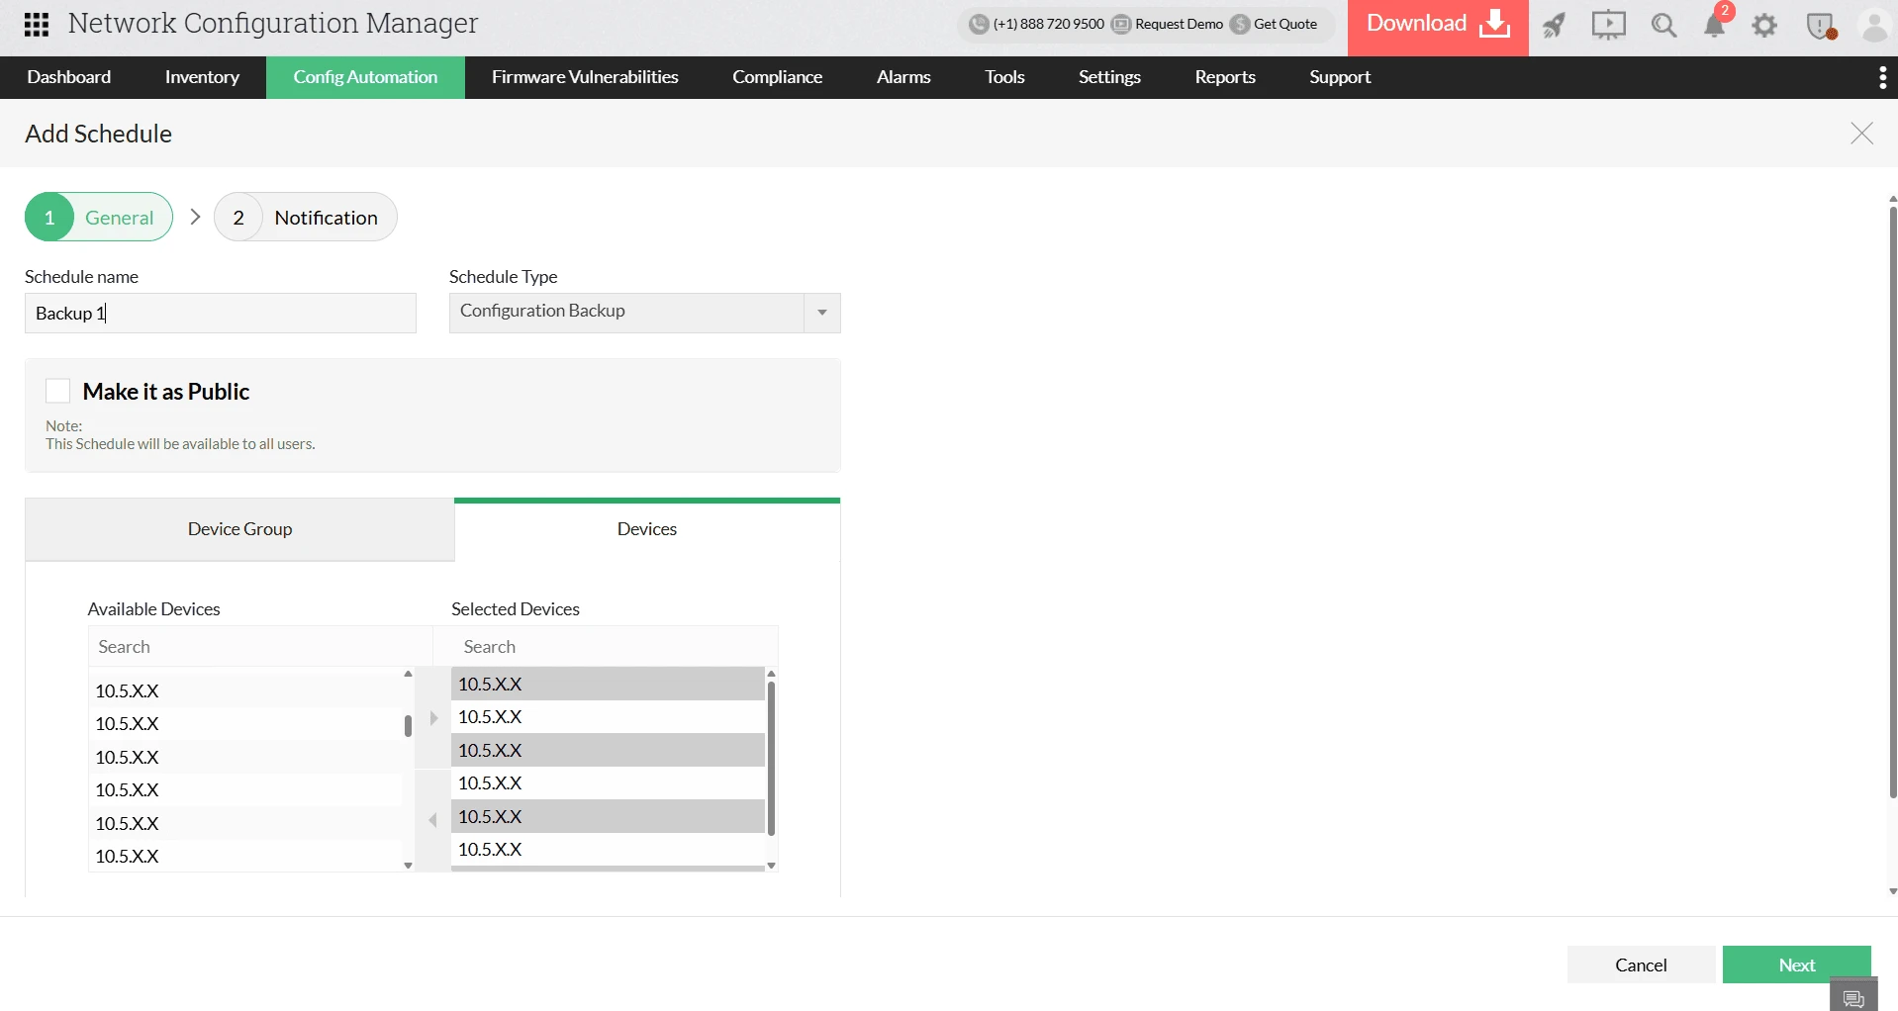Click the user profile avatar icon
This screenshot has width=1898, height=1011.
click(1874, 27)
